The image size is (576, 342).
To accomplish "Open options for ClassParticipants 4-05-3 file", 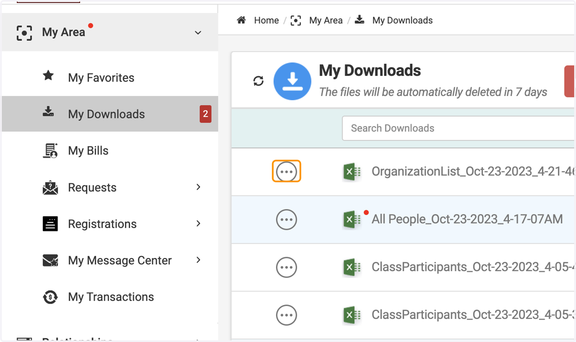I will click(287, 315).
